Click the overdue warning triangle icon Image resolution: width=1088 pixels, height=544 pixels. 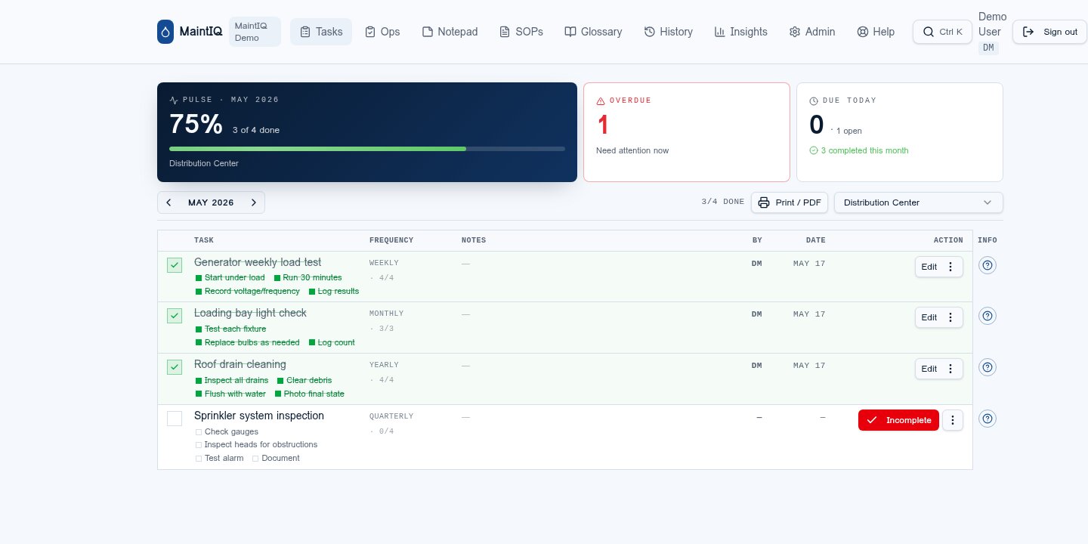[601, 100]
